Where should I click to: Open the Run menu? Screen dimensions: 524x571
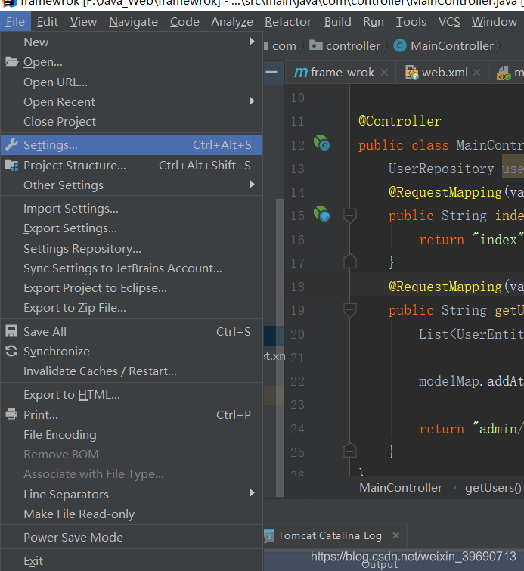coord(374,22)
